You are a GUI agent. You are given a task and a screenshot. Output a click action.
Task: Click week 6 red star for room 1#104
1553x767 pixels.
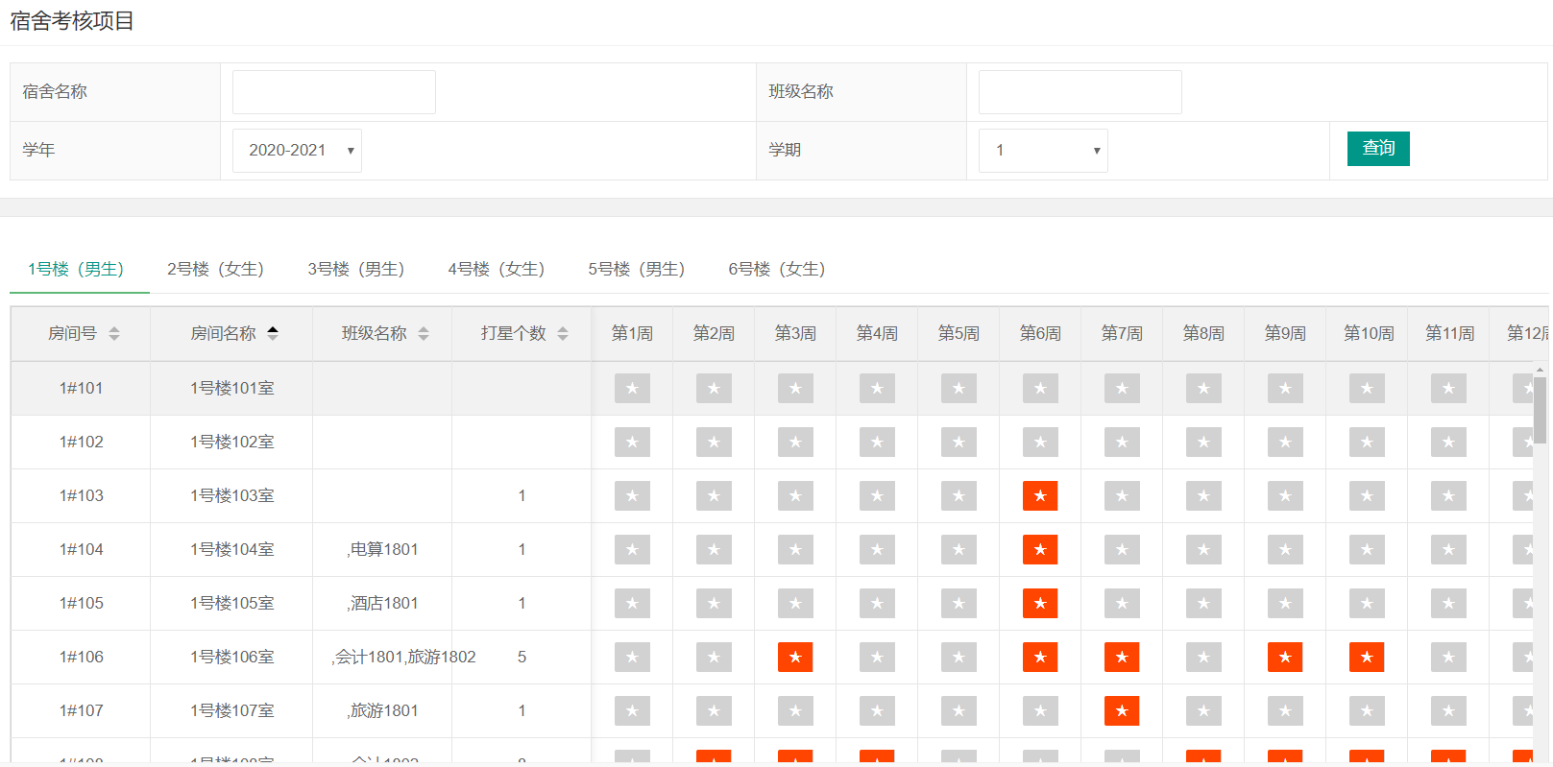(1040, 549)
